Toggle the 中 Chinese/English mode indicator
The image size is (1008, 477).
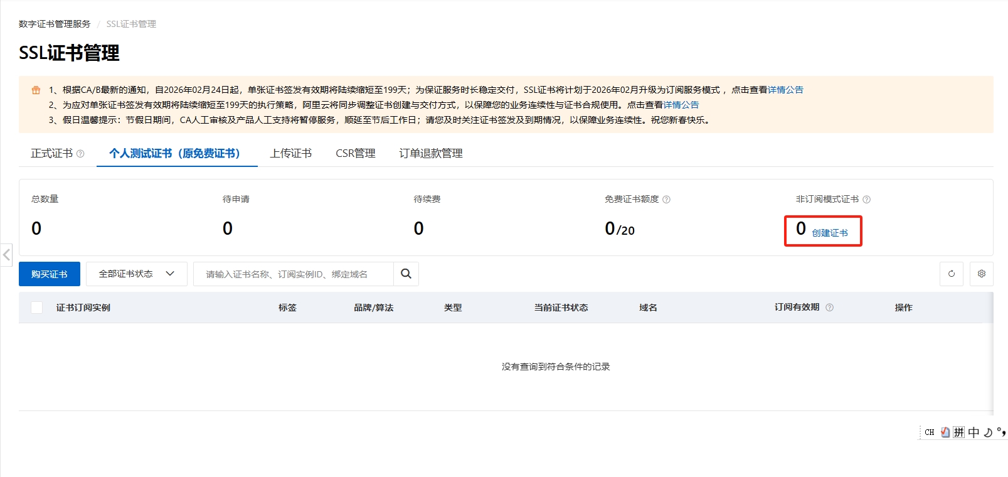(974, 432)
